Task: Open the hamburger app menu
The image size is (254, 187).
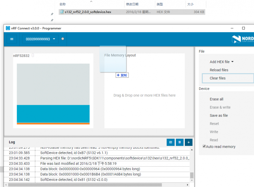Action: pyautogui.click(x=12, y=39)
